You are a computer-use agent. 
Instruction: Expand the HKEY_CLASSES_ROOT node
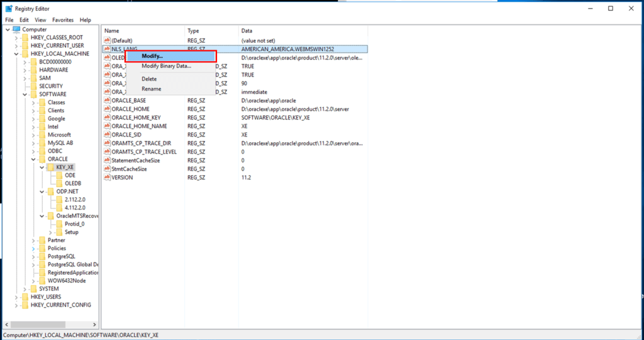pyautogui.click(x=16, y=38)
